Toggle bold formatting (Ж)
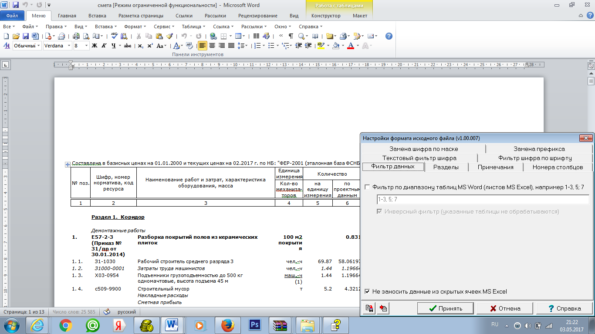Viewport: 595px width, 334px height. pos(94,46)
